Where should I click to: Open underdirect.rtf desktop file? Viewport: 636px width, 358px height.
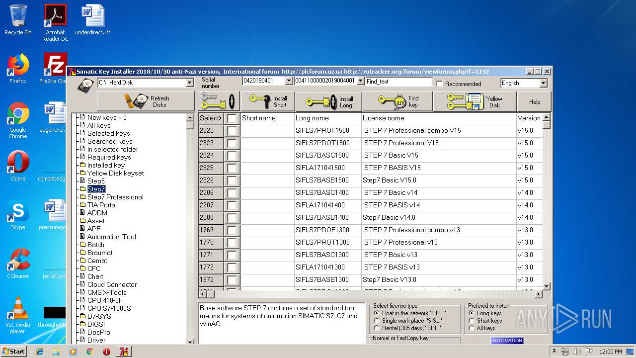point(93,20)
